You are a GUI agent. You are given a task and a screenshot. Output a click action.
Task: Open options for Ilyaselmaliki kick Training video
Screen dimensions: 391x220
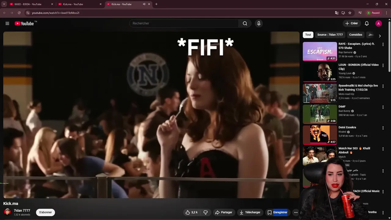(x=383, y=86)
